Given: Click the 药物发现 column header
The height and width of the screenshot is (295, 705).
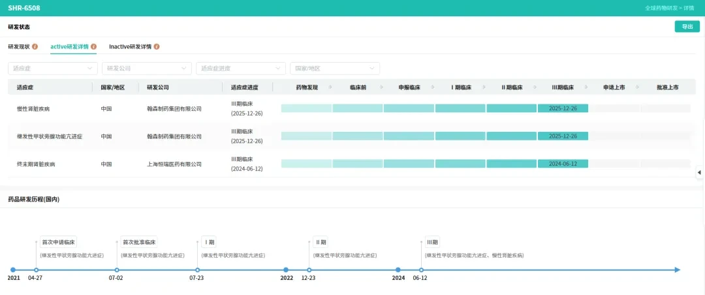Looking at the screenshot, I should point(307,87).
